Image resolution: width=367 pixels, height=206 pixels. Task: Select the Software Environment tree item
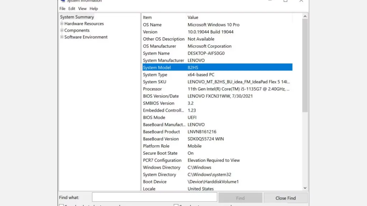coord(86,37)
